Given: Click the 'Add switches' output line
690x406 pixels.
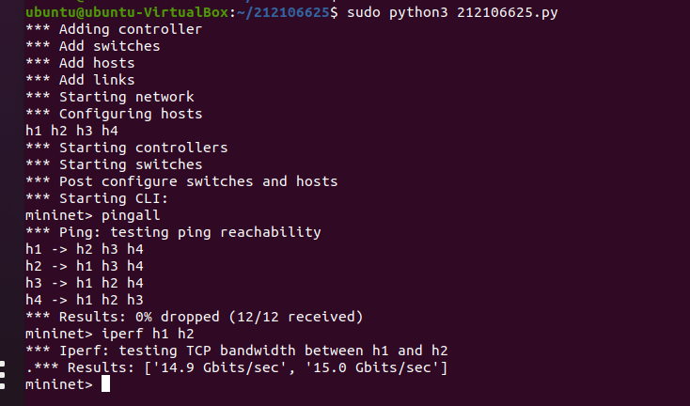Looking at the screenshot, I should pyautogui.click(x=109, y=46).
